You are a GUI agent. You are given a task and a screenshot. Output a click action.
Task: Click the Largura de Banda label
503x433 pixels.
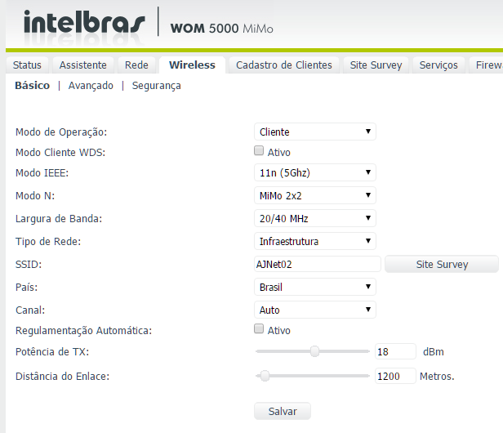point(59,219)
